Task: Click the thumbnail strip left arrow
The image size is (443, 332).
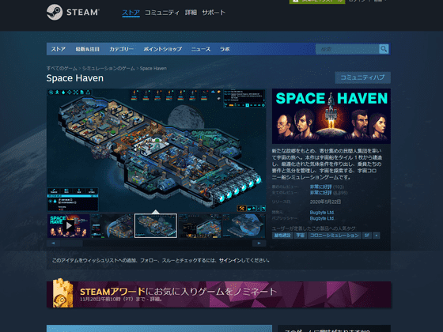Action: 53,243
